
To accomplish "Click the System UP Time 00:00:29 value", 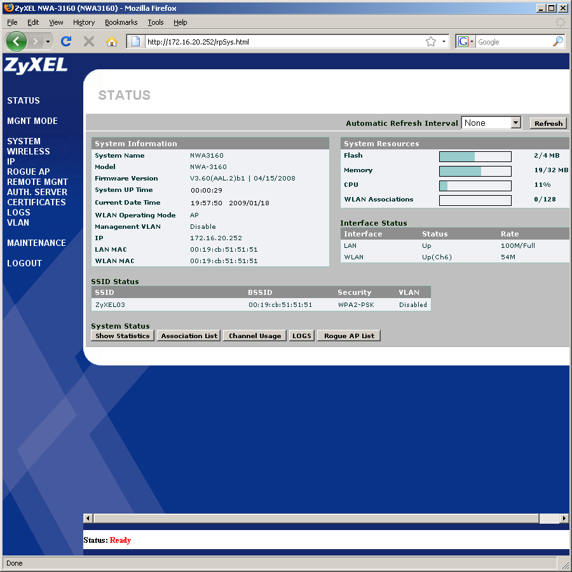I will (207, 190).
